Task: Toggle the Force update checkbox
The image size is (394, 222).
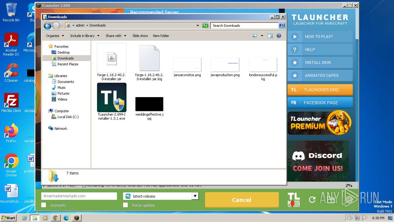Action: (125, 205)
